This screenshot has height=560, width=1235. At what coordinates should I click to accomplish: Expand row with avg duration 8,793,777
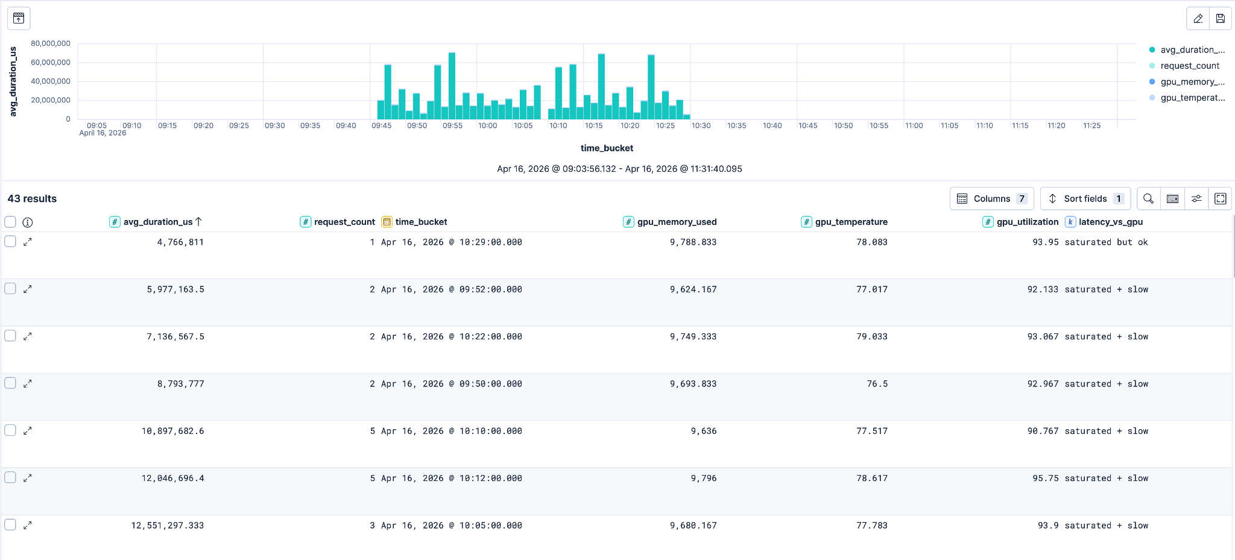[x=28, y=383]
